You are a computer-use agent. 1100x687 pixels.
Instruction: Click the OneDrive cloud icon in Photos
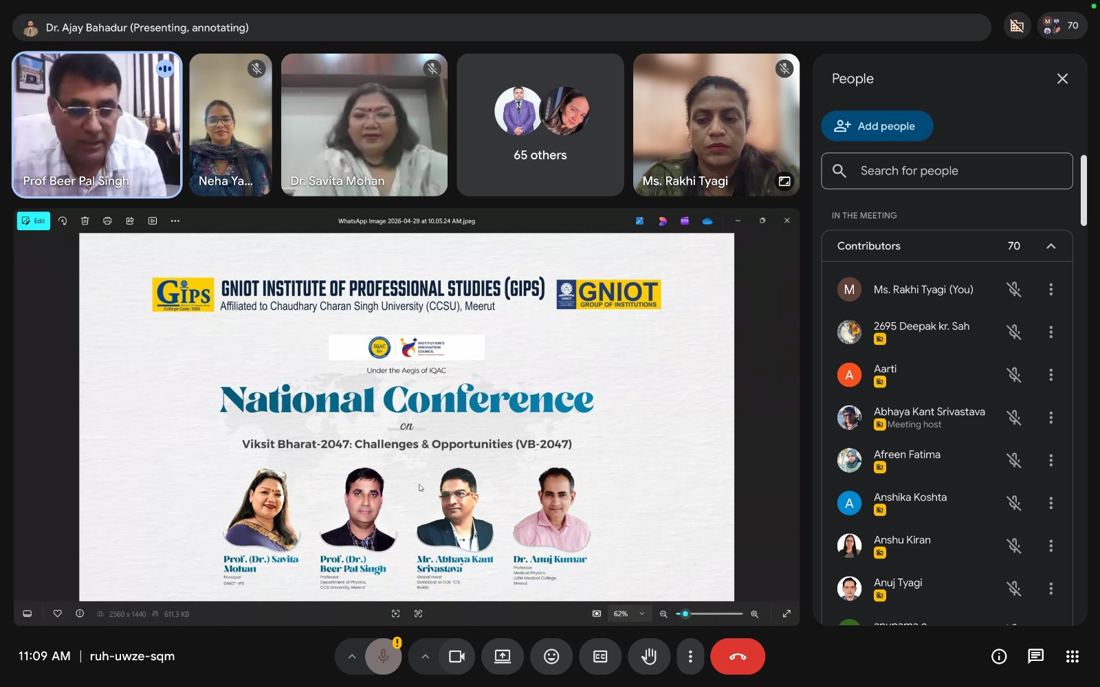707,221
